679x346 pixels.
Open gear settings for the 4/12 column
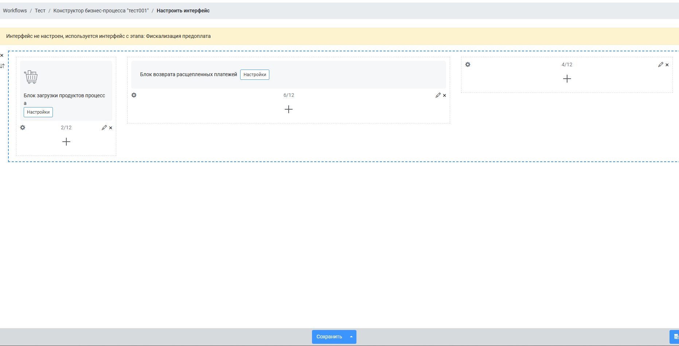click(468, 64)
